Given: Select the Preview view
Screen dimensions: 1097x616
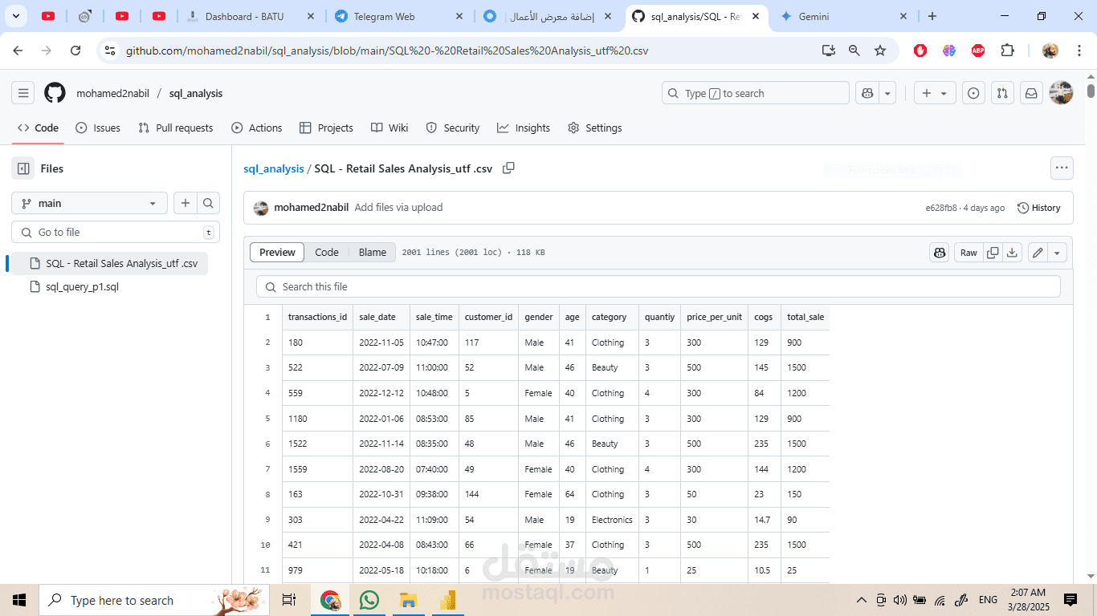Looking at the screenshot, I should [x=278, y=253].
